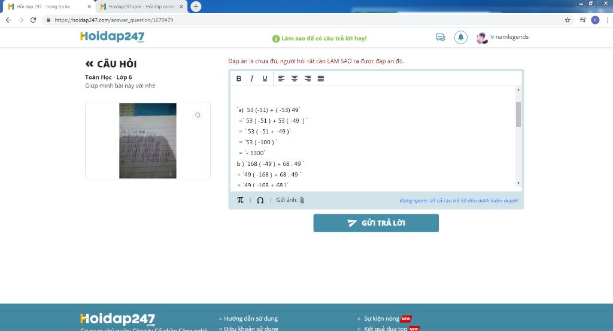Screen dimensions: 613x331
Task: Click the line 'b ) `168 ( -49 ) + 68 . 49 `'
Action: 271,164
